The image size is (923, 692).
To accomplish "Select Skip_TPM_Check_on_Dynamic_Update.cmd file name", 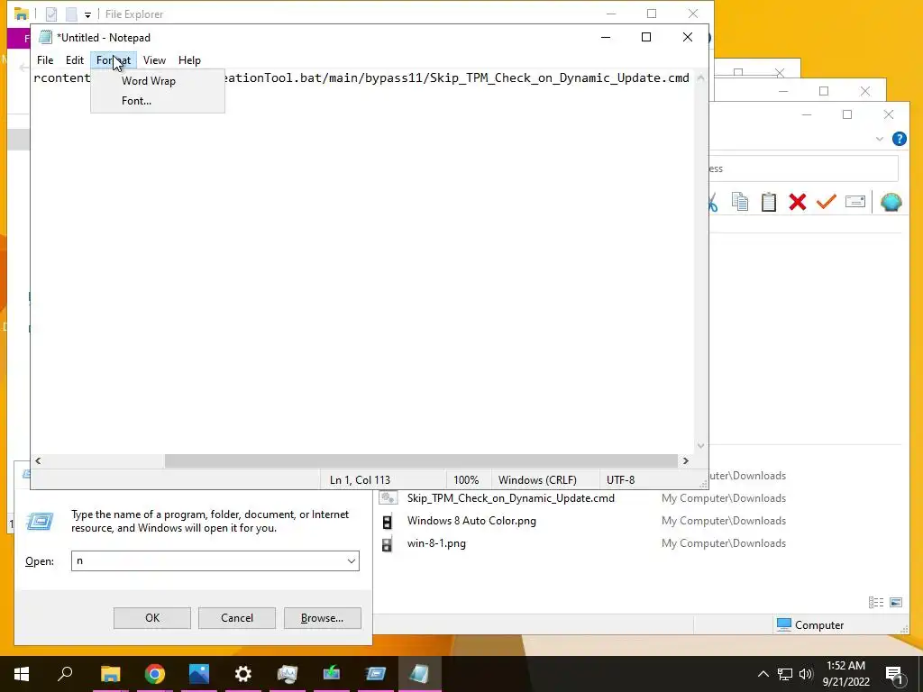I will click(511, 497).
